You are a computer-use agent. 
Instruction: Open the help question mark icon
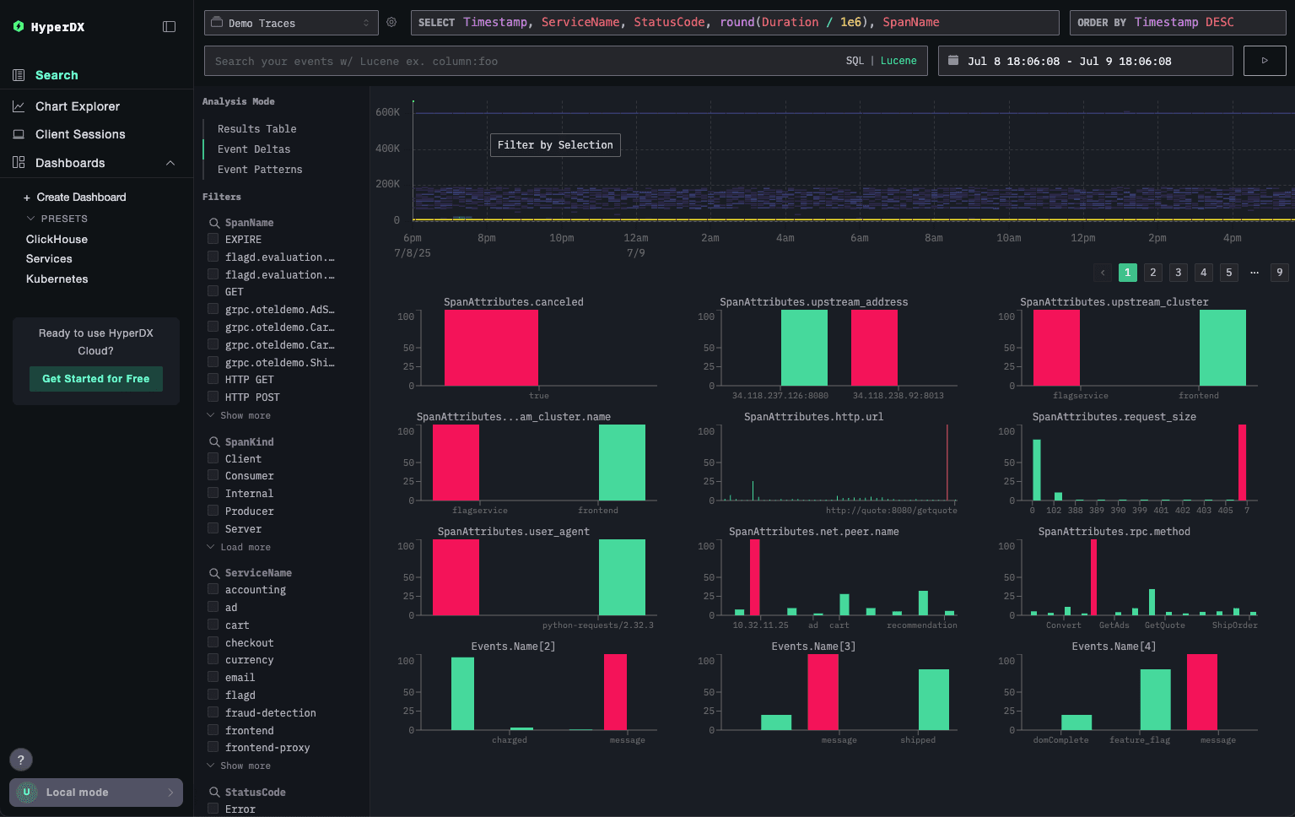coord(21,760)
